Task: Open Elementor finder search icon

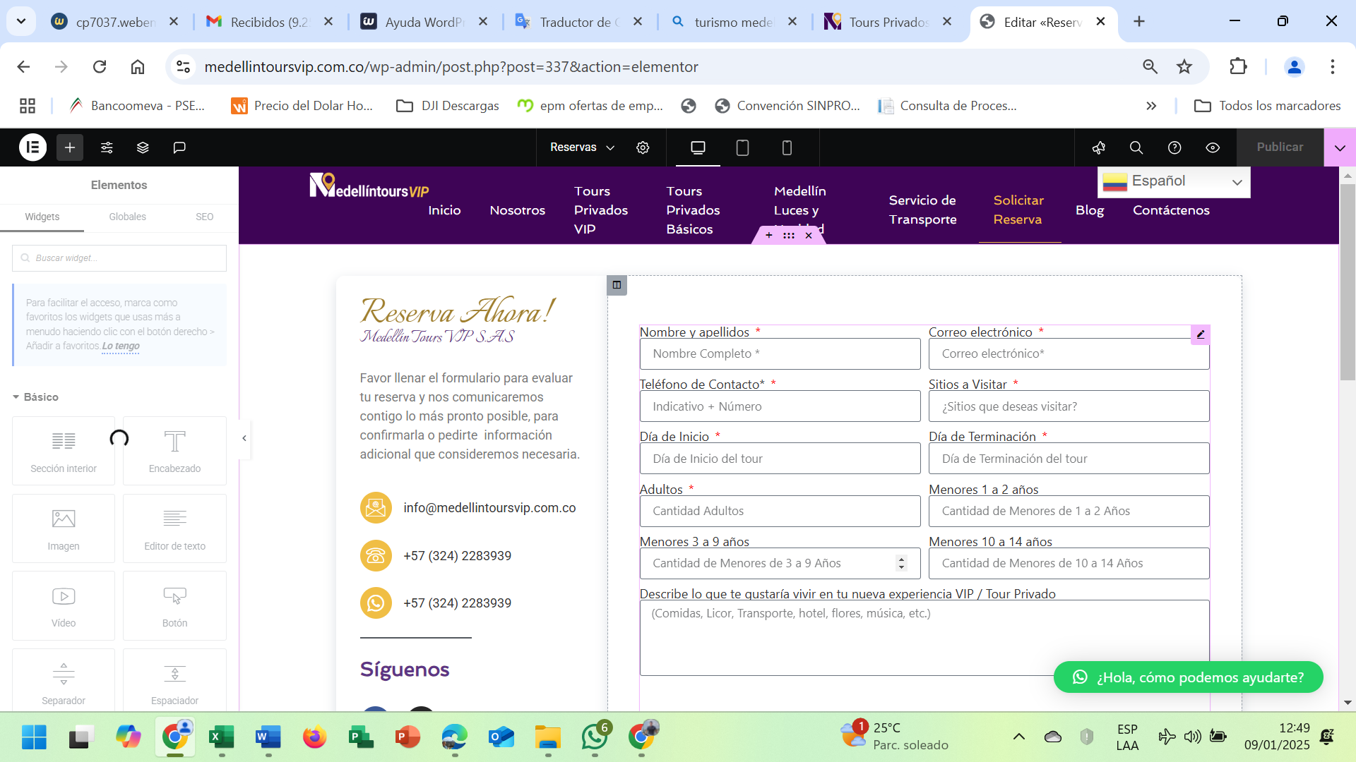Action: (1136, 147)
